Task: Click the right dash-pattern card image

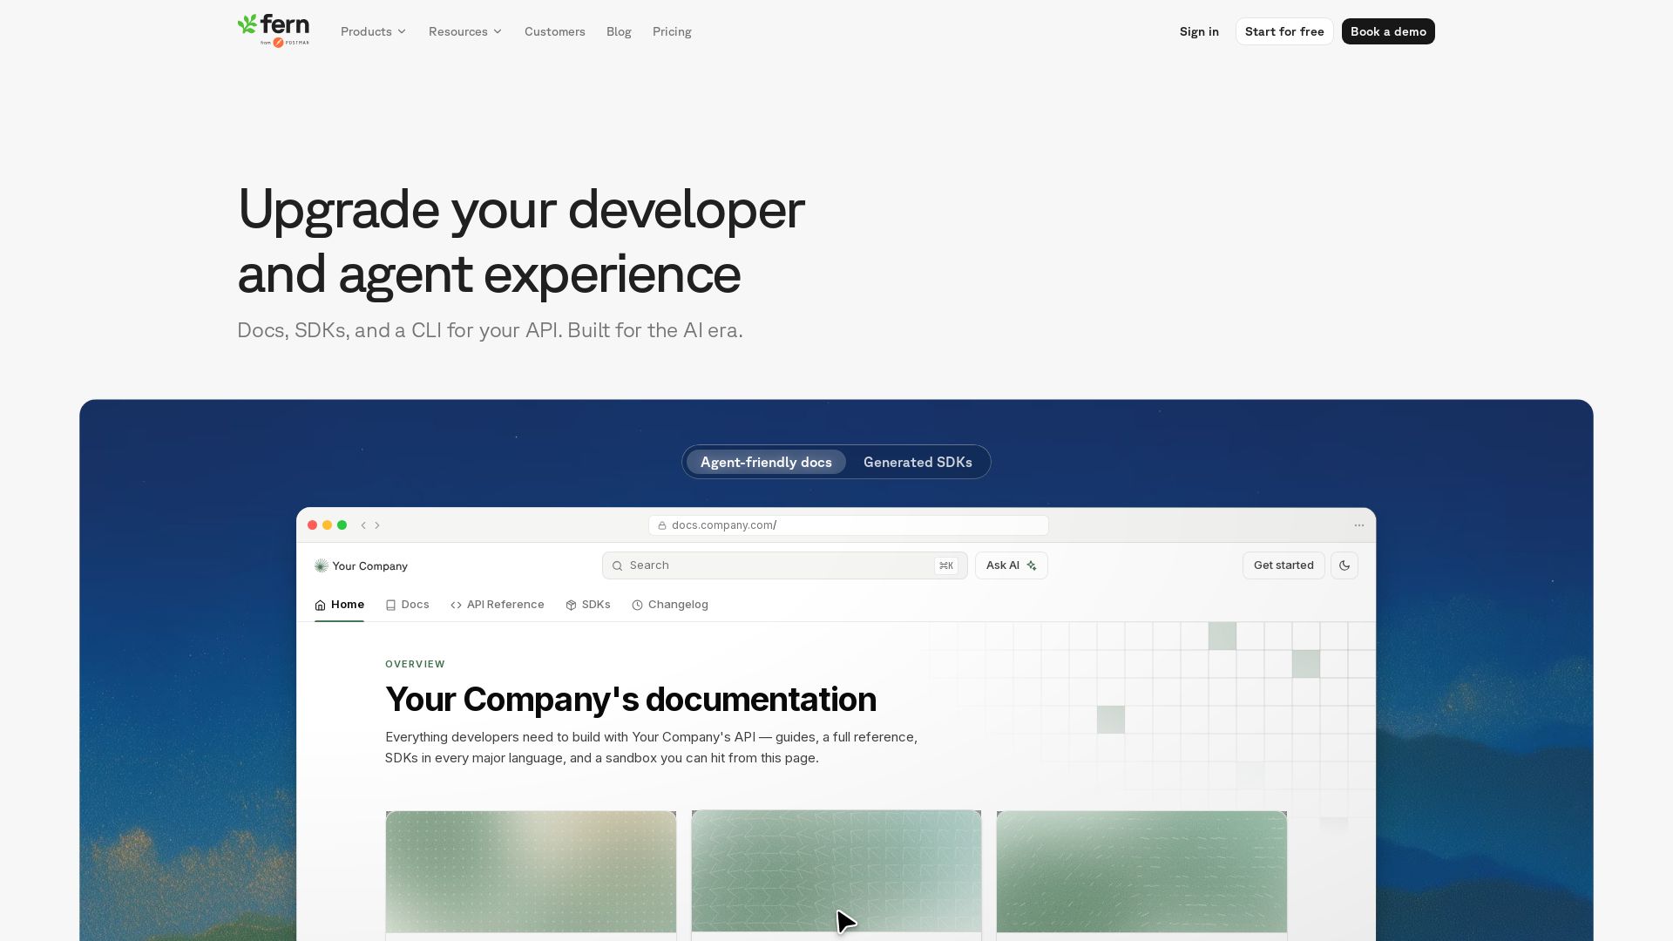Action: coord(1141,871)
